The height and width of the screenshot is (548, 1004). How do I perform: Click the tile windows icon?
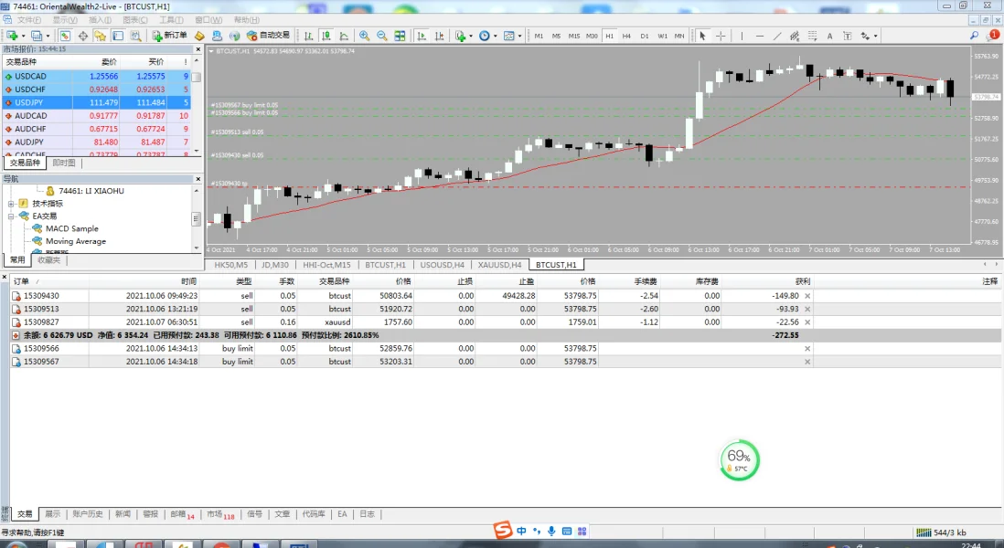click(x=399, y=36)
